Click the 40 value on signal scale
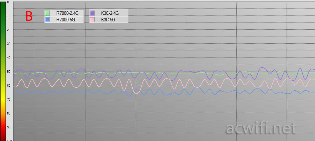Image resolution: width=315 pixels, height=141 pixels. click(x=9, y=58)
